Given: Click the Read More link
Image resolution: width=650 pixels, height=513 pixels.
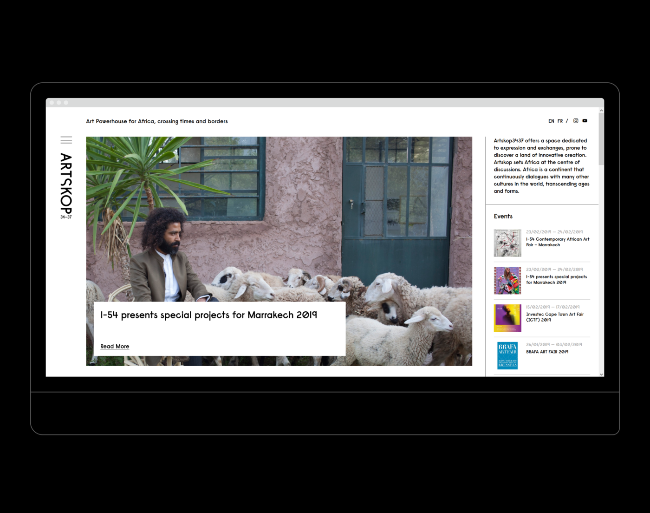Looking at the screenshot, I should 115,346.
